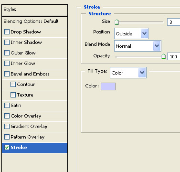
Task: Enable the Drop Shadow checkbox
Action: point(7,32)
